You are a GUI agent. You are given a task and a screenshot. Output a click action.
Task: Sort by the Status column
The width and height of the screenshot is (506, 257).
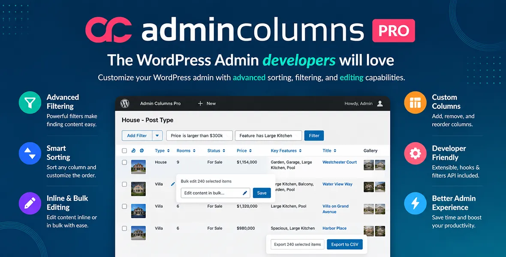pyautogui.click(x=216, y=151)
